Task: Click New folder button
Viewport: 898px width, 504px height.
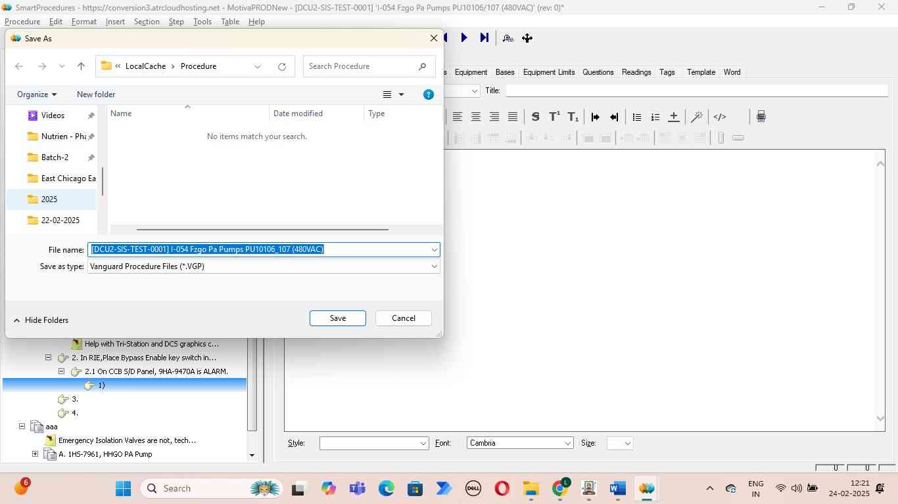Action: [x=96, y=94]
